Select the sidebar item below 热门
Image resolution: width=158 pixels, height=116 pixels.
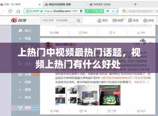pyautogui.click(x=25, y=39)
